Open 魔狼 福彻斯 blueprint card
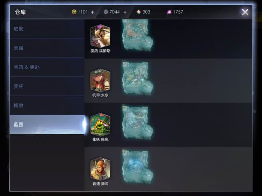 137,35
